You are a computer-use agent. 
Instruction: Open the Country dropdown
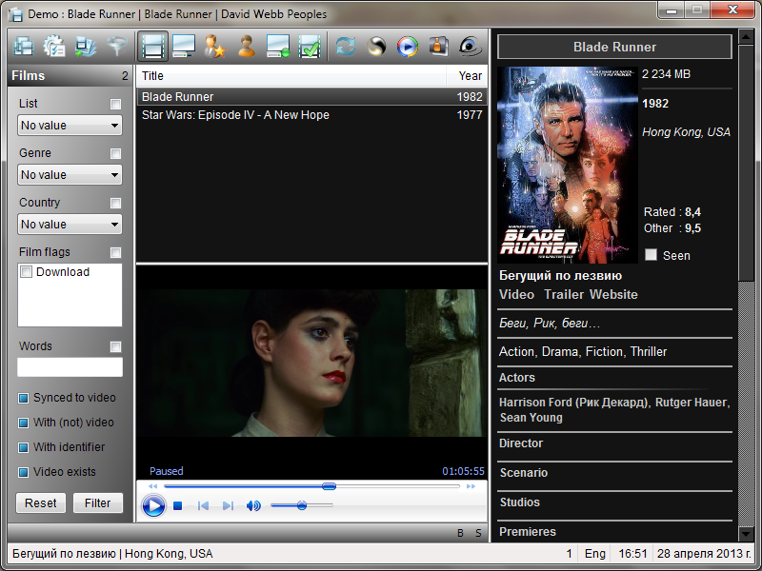70,225
